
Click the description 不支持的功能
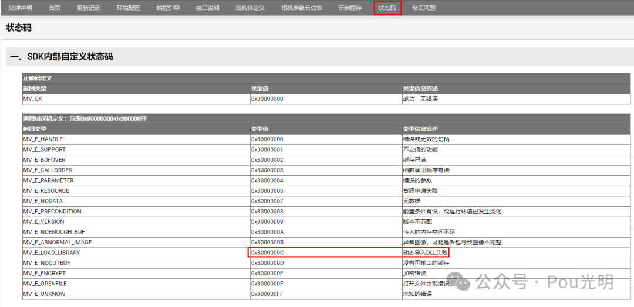point(420,149)
